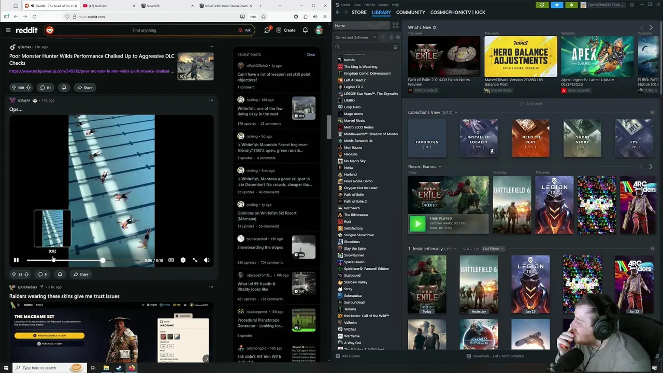Open the Steam notifications bell
663x373 pixels.
point(571,5)
